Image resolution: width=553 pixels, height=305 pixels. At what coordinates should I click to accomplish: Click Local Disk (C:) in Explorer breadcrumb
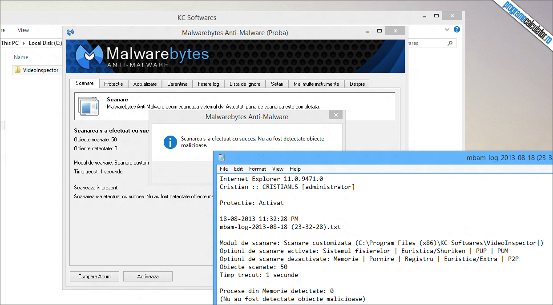45,43
